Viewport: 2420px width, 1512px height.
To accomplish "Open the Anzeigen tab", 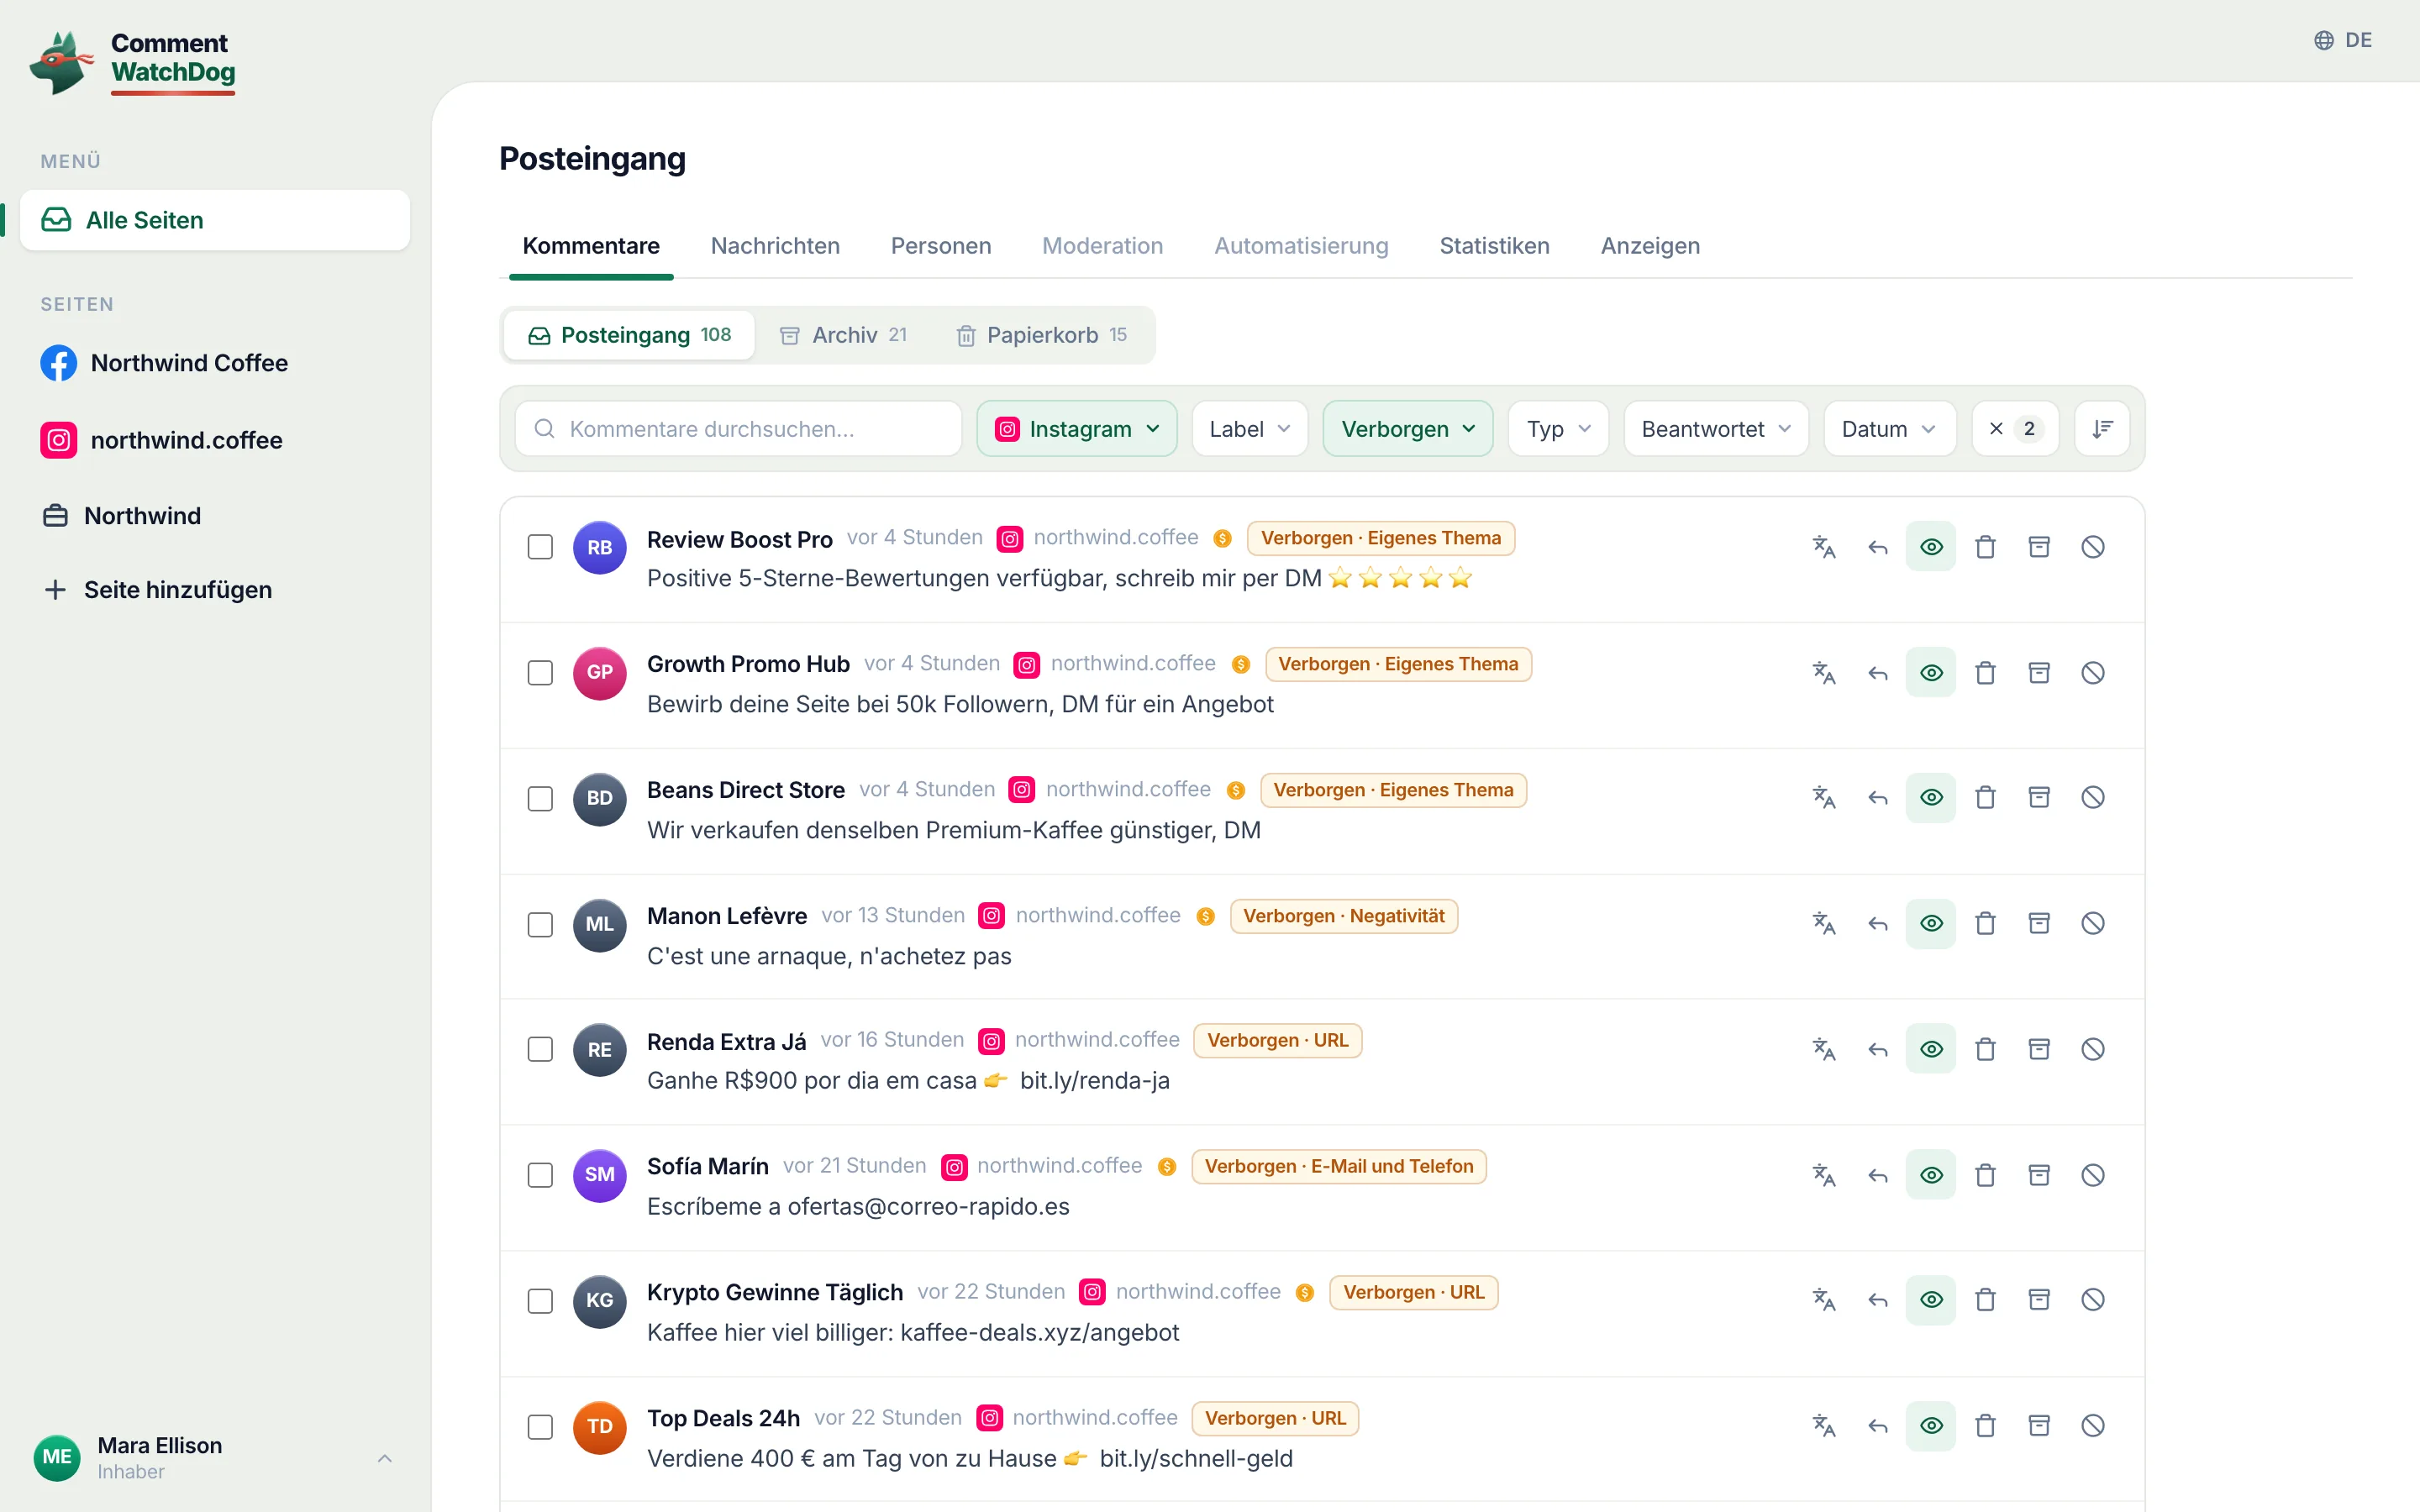I will 1650,246.
